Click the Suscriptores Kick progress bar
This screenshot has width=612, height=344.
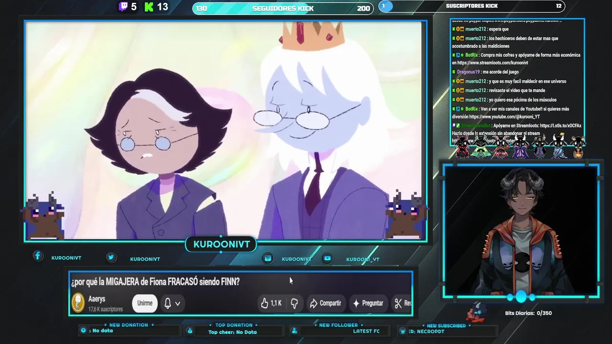(472, 6)
